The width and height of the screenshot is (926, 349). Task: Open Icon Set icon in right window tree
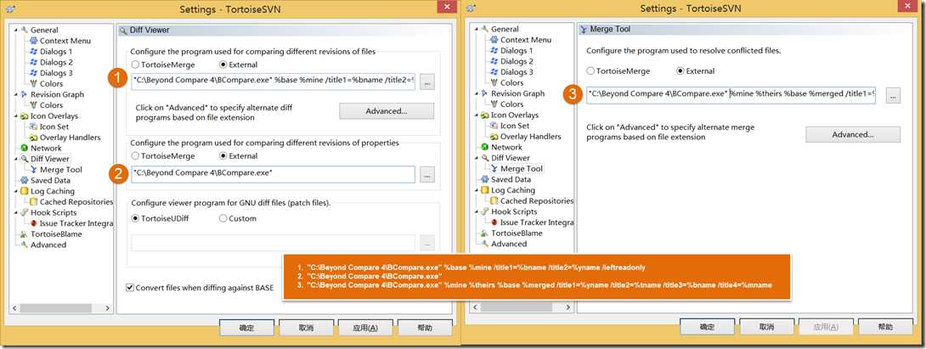494,125
